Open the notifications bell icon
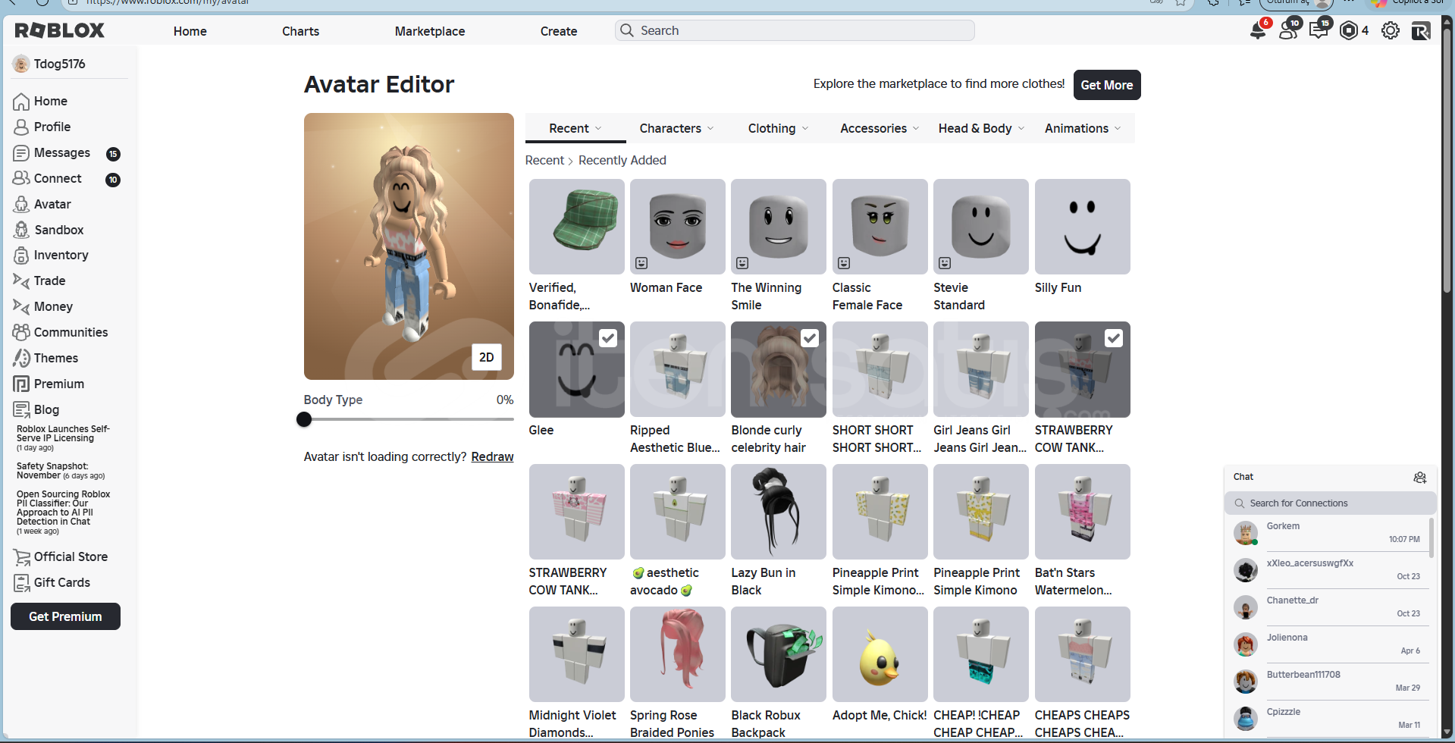The image size is (1455, 743). click(x=1258, y=31)
